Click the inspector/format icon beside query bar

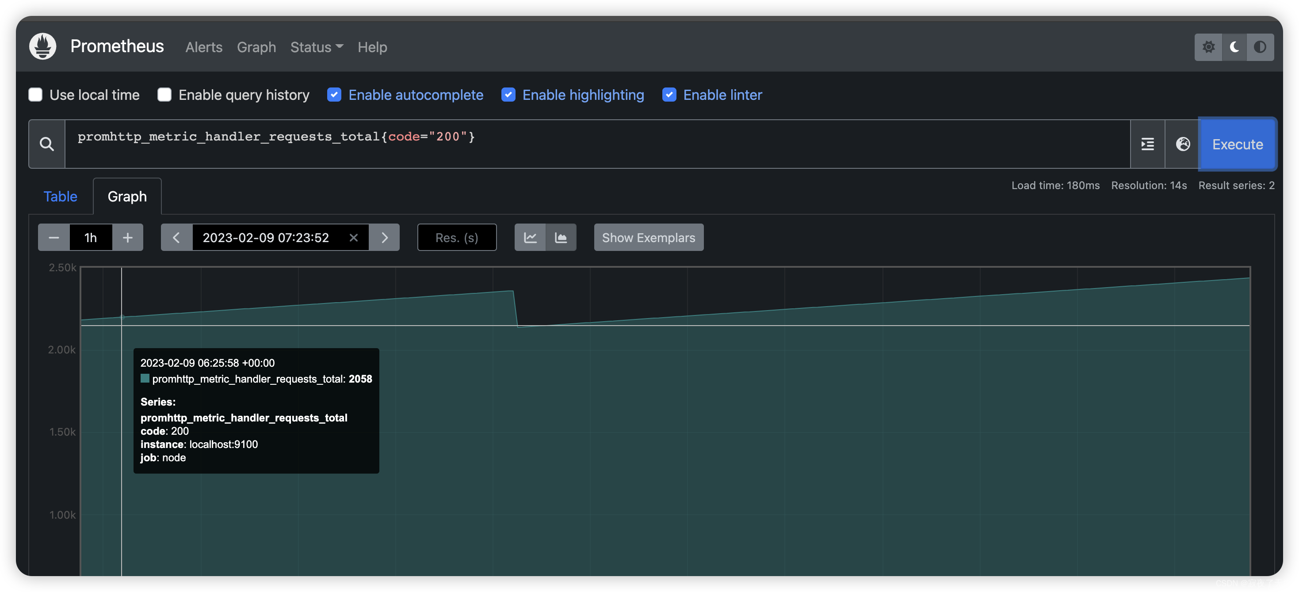[x=1147, y=143]
